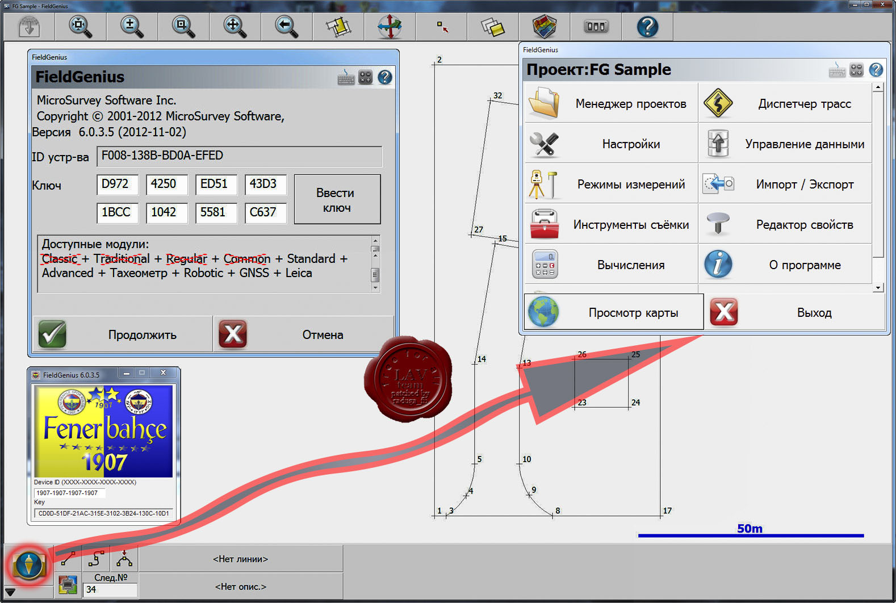This screenshot has width=896, height=603.
Task: Click key field C637
Action: (266, 213)
